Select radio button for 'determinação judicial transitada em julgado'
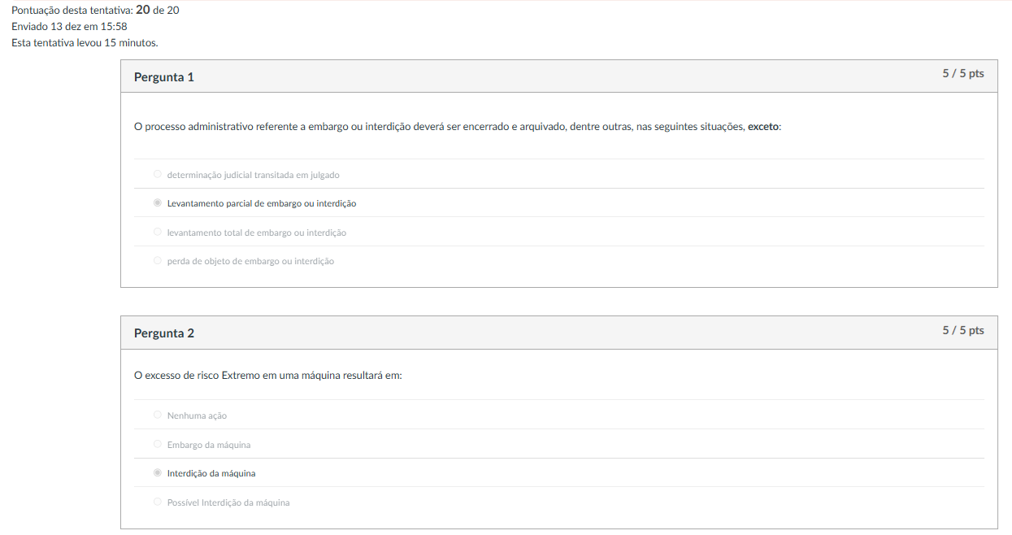 [158, 174]
